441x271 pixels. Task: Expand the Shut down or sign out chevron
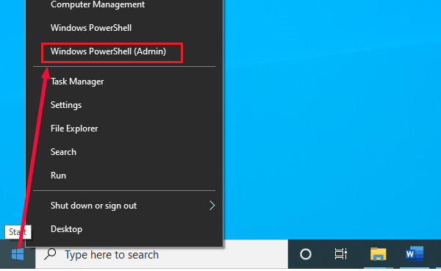click(212, 206)
